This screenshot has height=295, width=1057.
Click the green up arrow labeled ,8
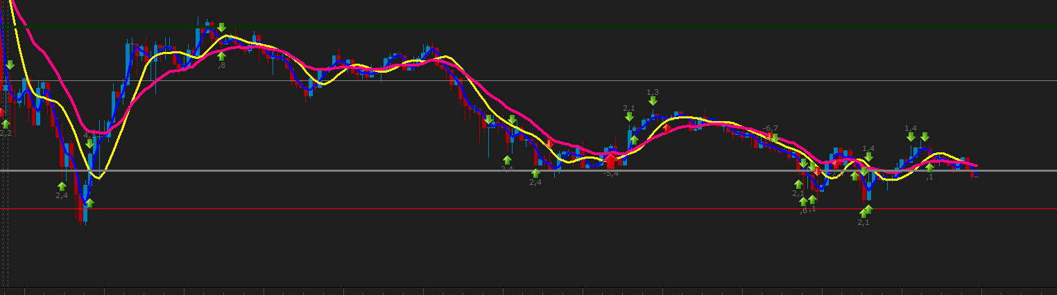221,56
